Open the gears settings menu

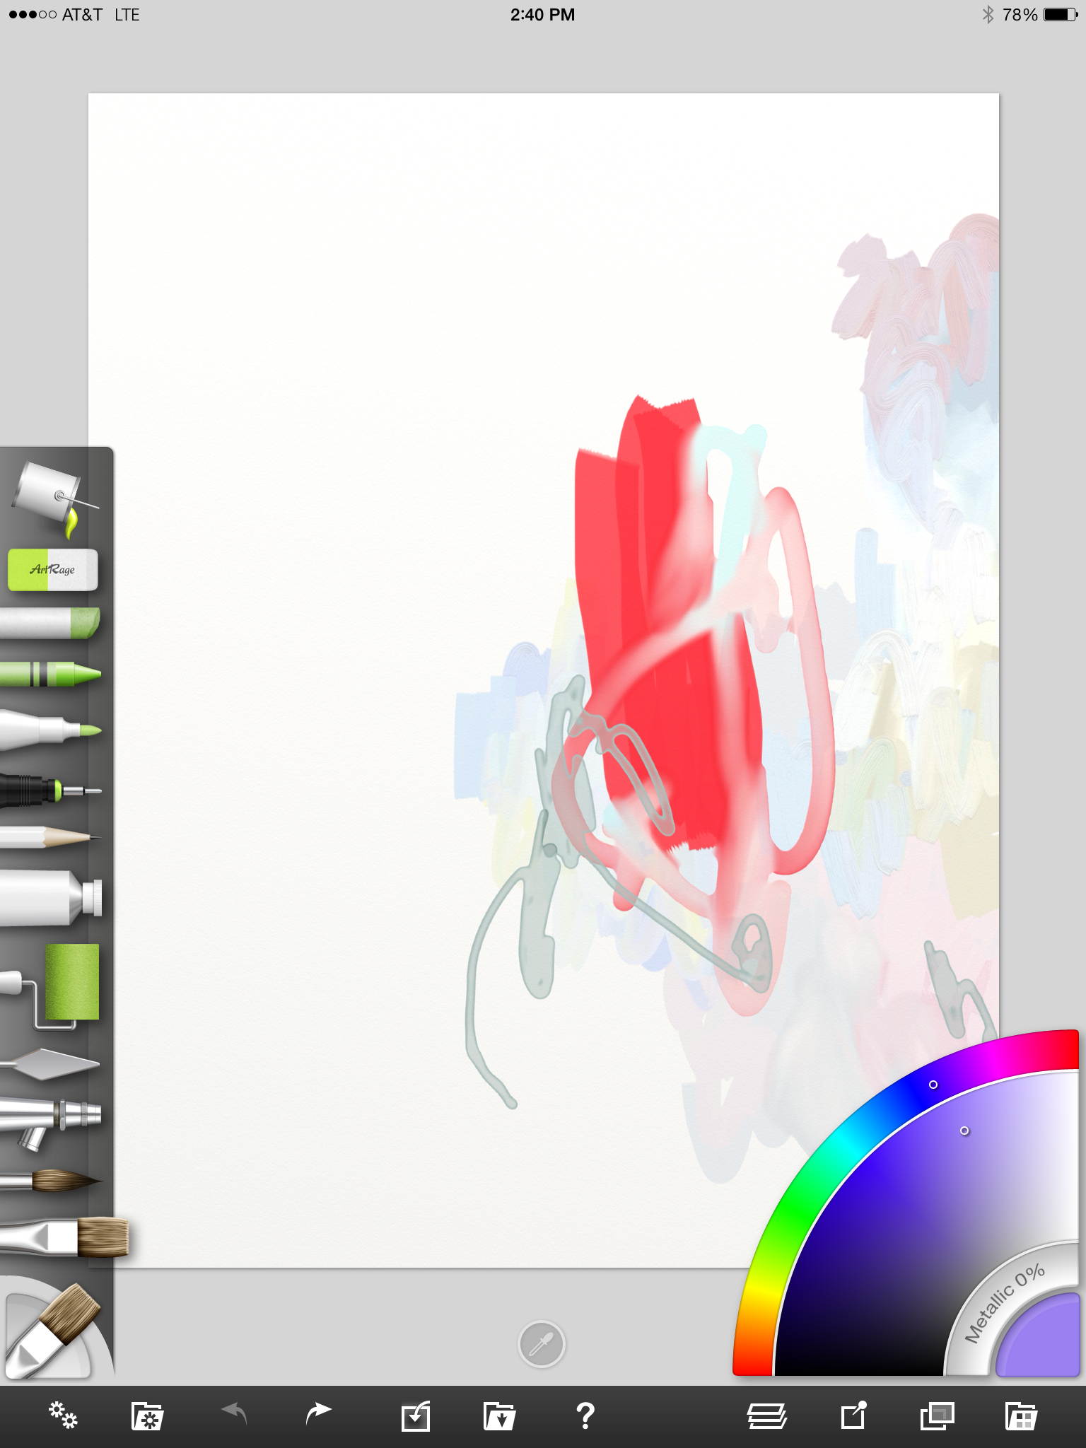(63, 1416)
